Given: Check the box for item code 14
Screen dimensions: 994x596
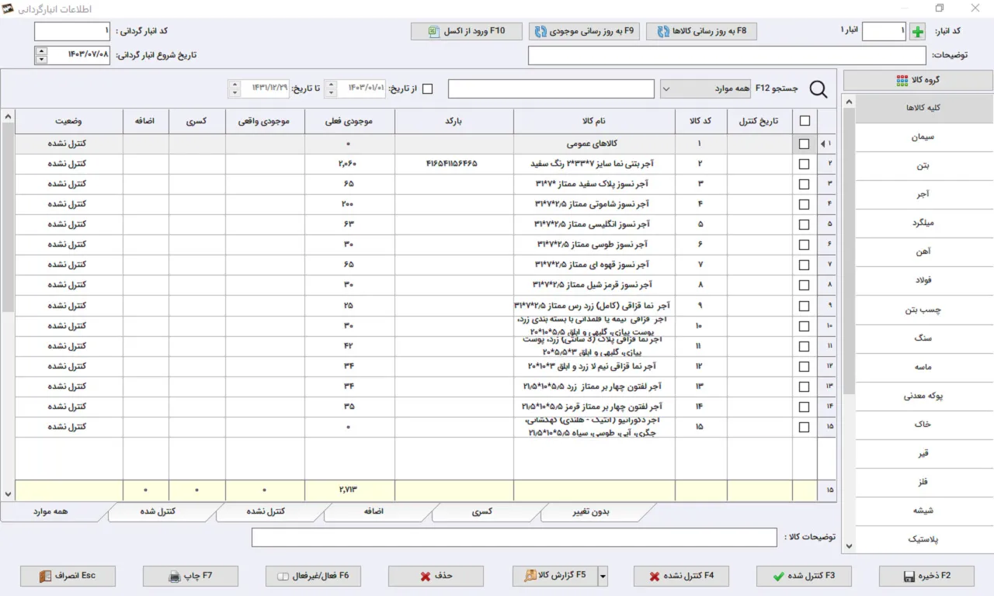Looking at the screenshot, I should 804,407.
